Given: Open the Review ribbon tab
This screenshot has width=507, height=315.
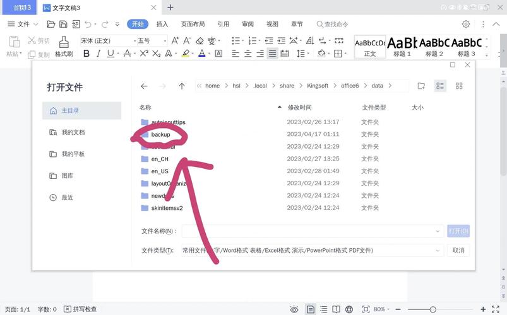Looking at the screenshot, I should point(248,24).
